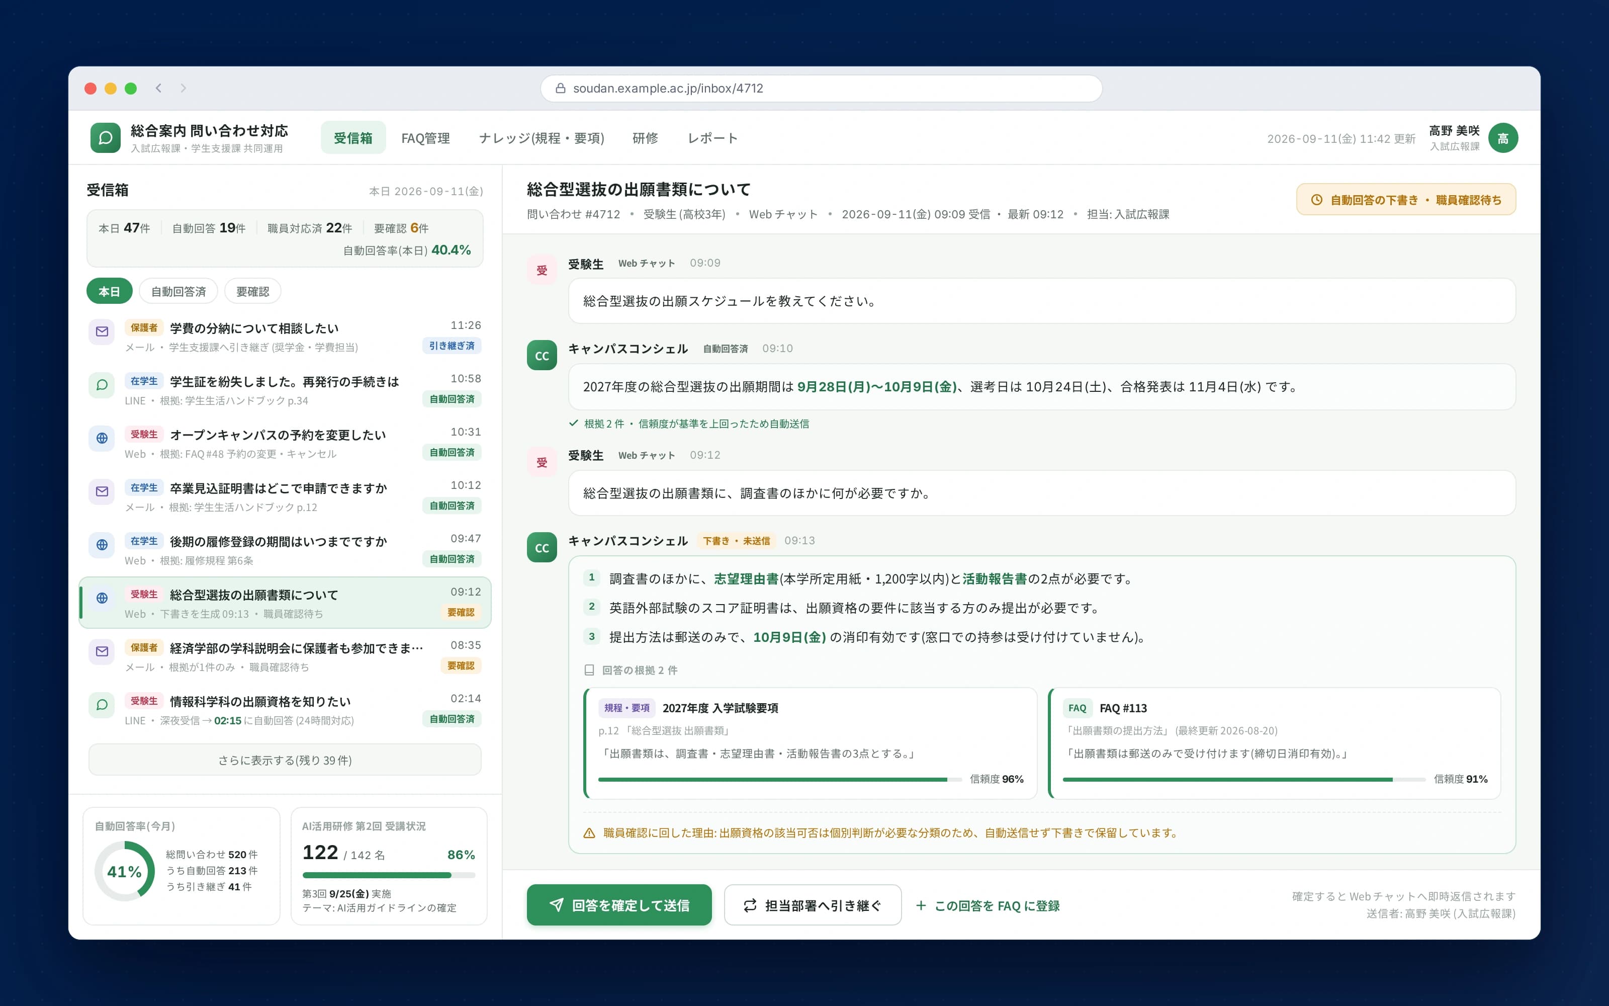Screen dimensions: 1609x1006
Task: Click the browser forward arrow
Action: click(184, 88)
